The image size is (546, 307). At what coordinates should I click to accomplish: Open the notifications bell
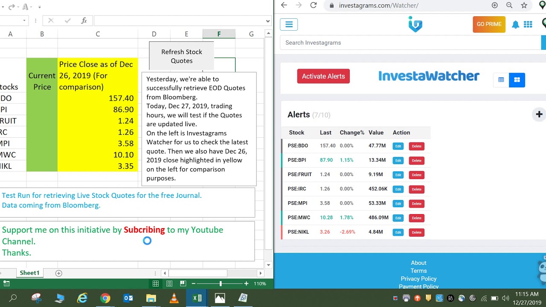(x=515, y=25)
